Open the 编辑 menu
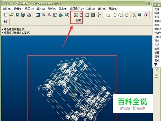The height and width of the screenshot is (121, 161). (18, 9)
